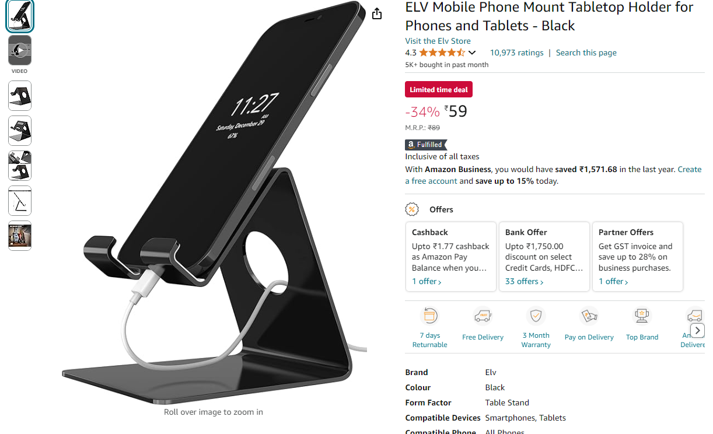Click the Amazon Fulfilled badge
Viewport: 713px width, 434px height.
427,145
